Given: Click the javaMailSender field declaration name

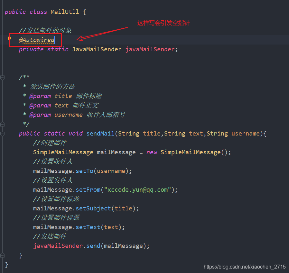Looking at the screenshot, I should coord(150,49).
